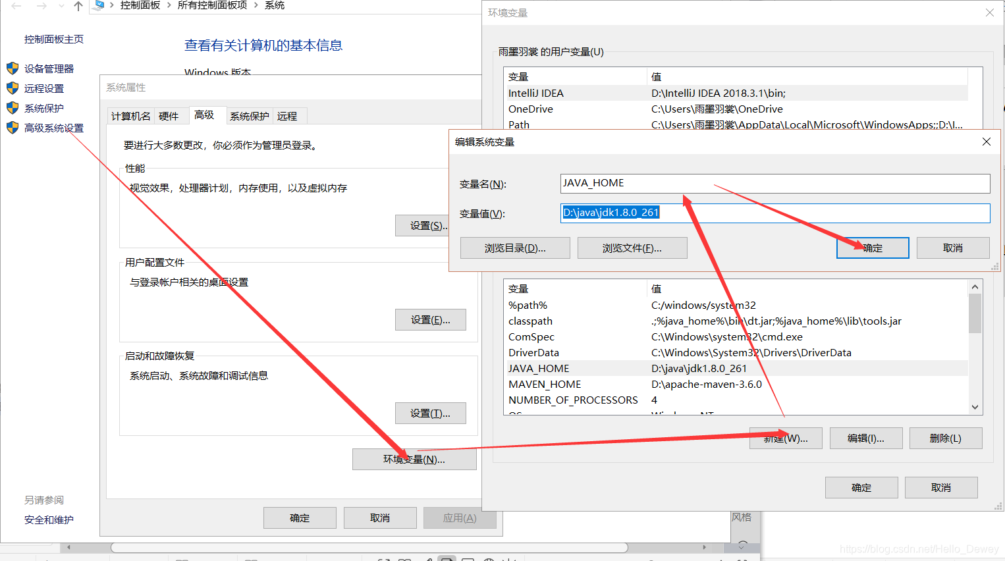Switch to 系统保护 tab in 系统属性
The width and height of the screenshot is (1005, 561).
click(250, 116)
